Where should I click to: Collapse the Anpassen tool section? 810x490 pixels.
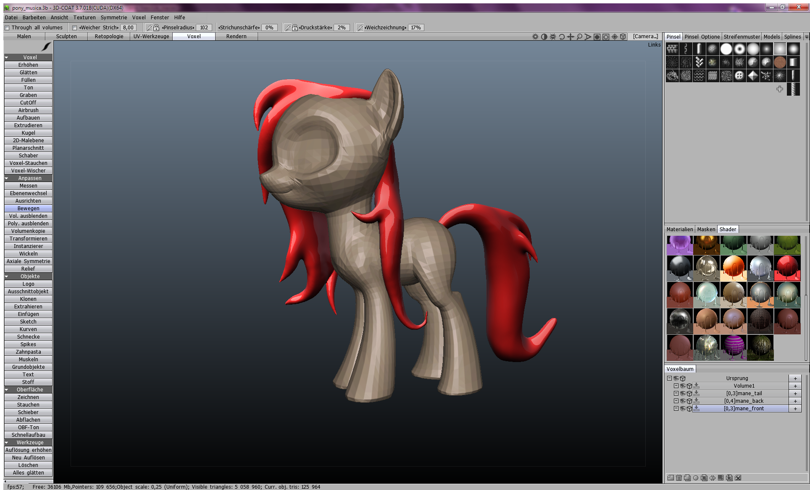click(7, 178)
